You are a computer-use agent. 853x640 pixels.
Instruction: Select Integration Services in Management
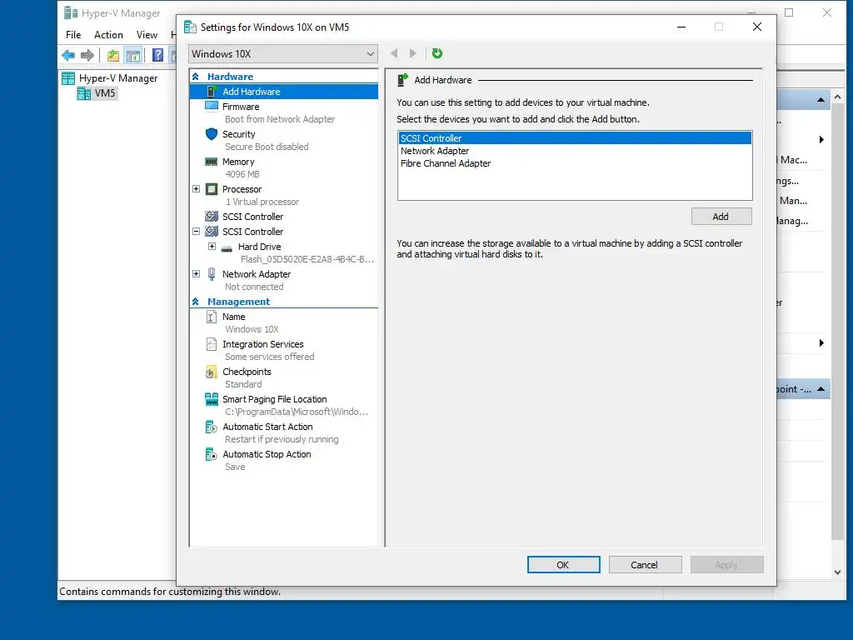click(262, 344)
